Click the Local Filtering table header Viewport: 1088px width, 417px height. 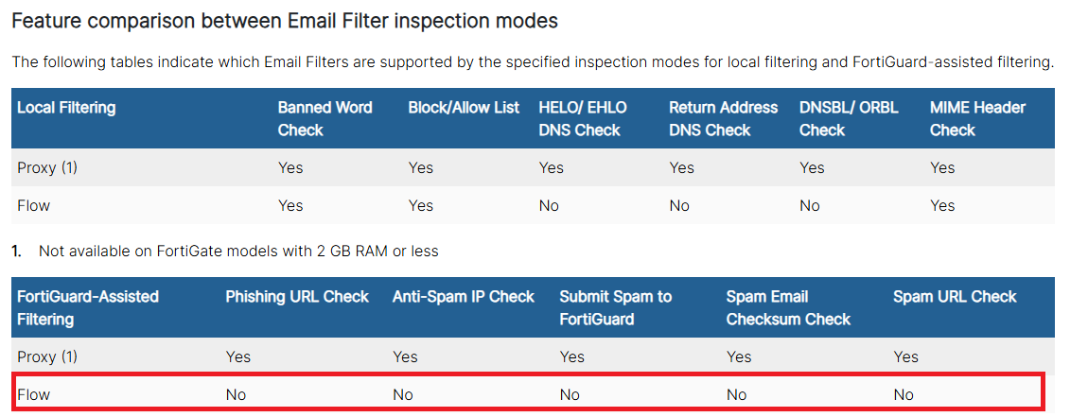tap(66, 108)
